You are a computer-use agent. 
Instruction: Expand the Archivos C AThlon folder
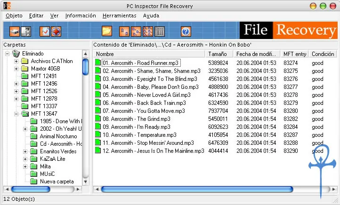[16, 61]
